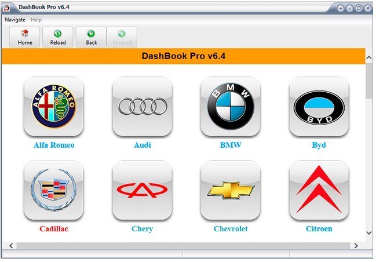This screenshot has width=376, height=262.
Task: Open the Help menu
Action: (x=36, y=20)
